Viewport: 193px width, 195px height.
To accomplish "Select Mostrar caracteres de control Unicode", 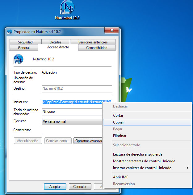I will point(147,161).
